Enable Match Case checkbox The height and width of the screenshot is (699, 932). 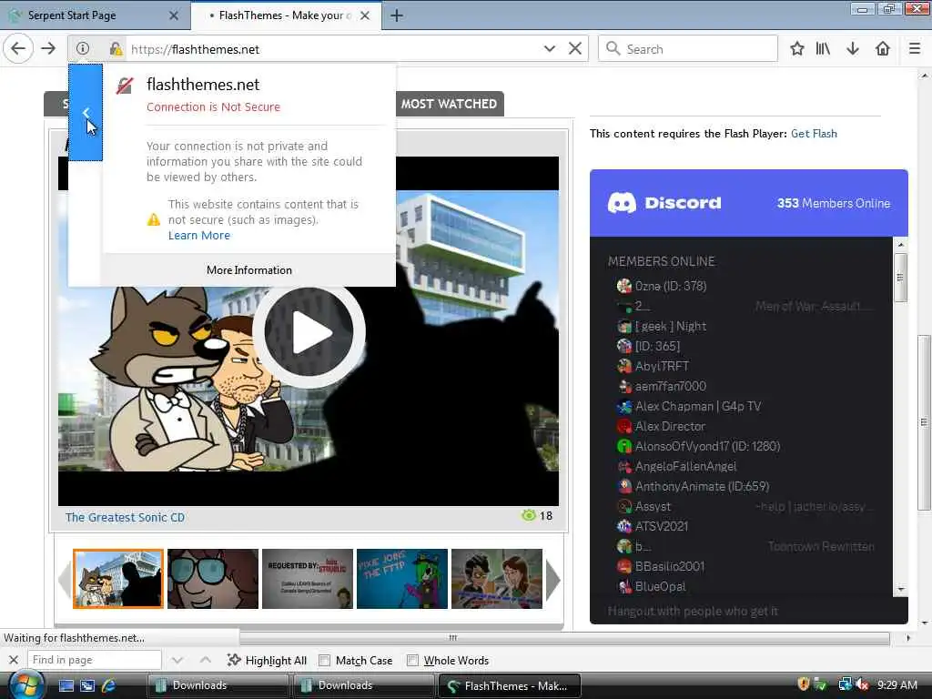325,661
